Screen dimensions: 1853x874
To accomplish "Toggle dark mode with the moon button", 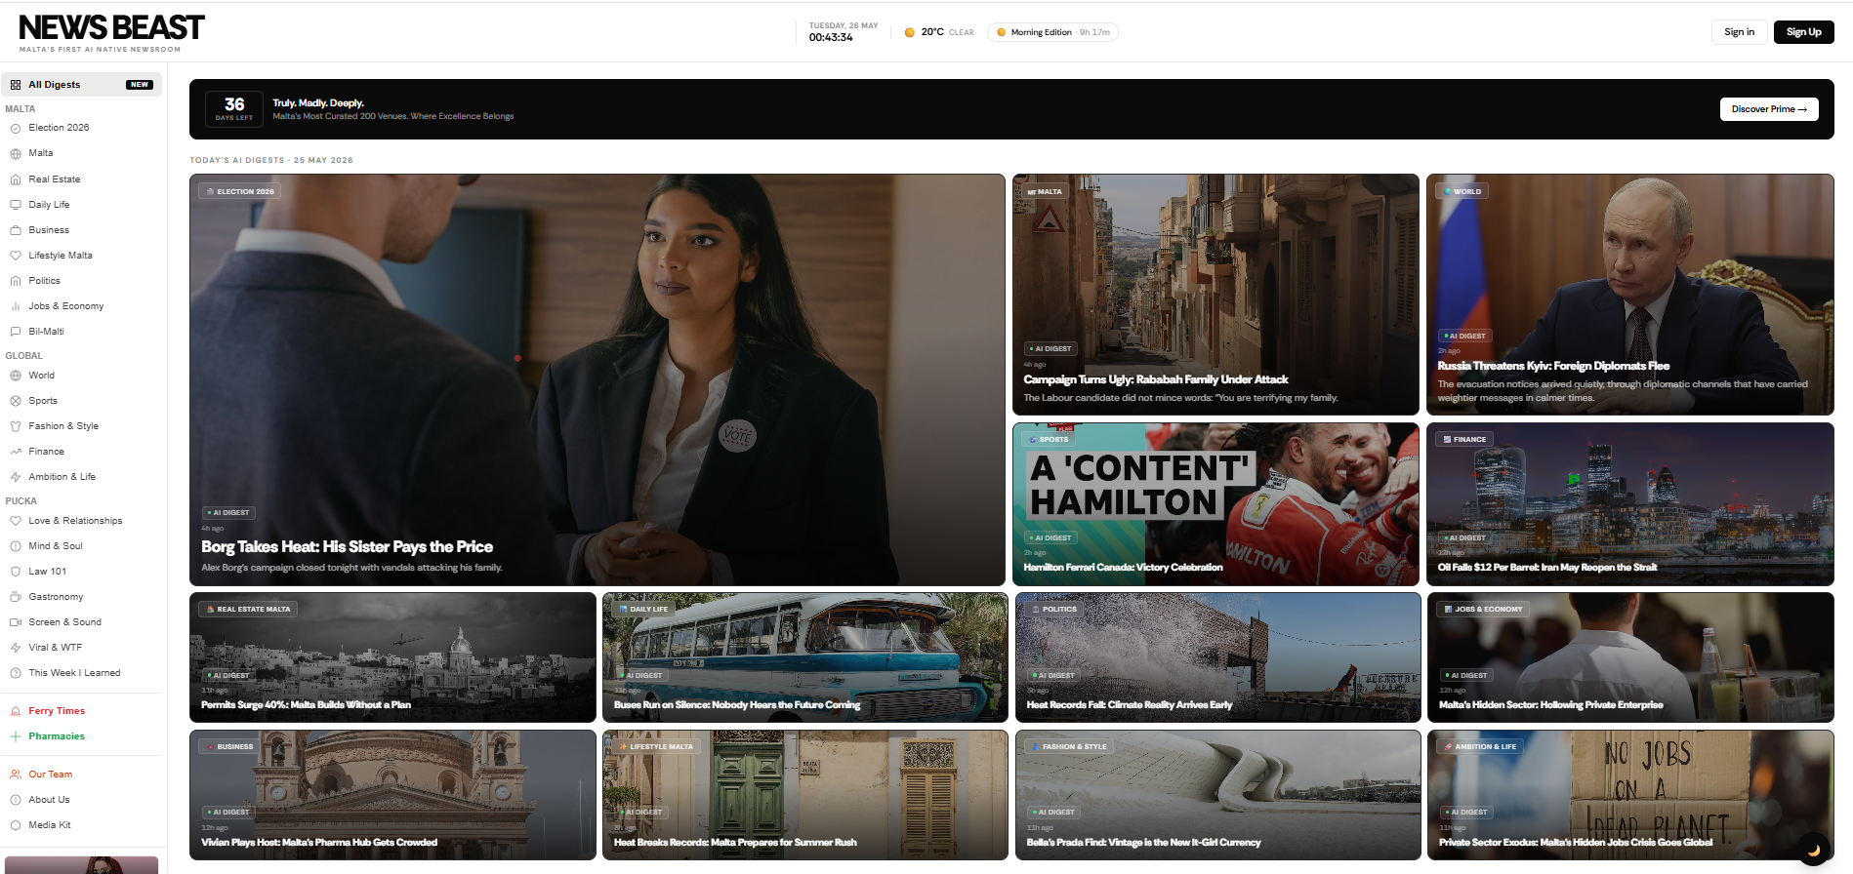I will (x=1813, y=850).
